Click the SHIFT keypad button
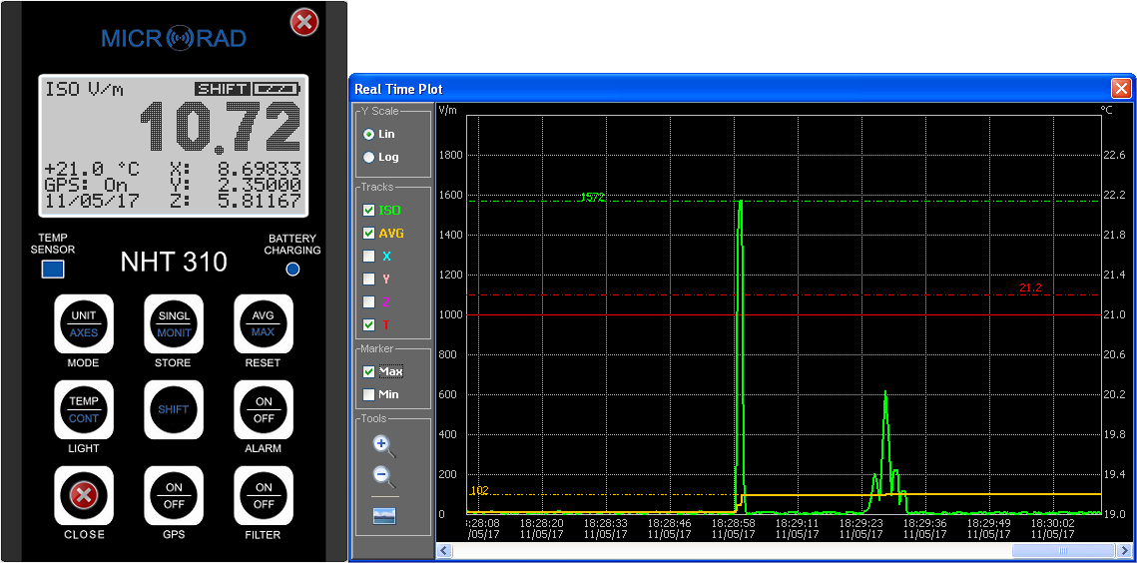 click(x=174, y=409)
